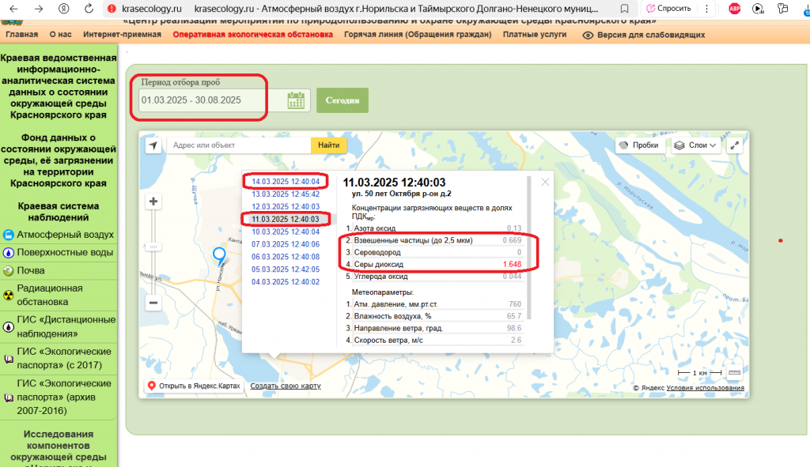The height and width of the screenshot is (467, 810).
Task: Select the 10.03.2025 12:40:04 sample
Action: tap(286, 232)
